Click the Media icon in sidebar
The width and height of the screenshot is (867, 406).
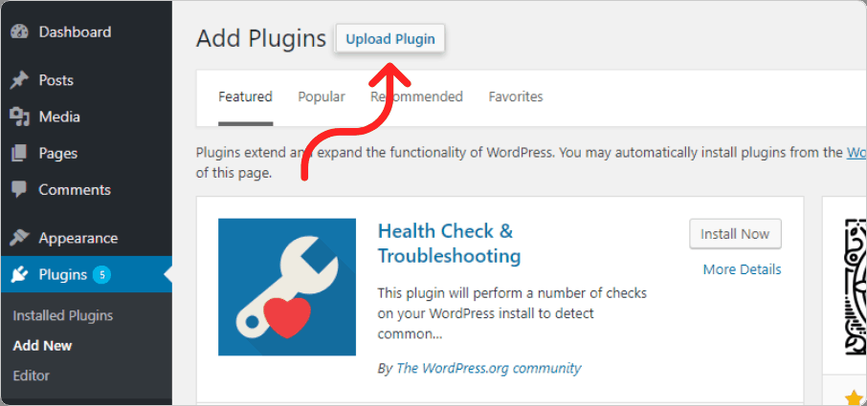(19, 117)
